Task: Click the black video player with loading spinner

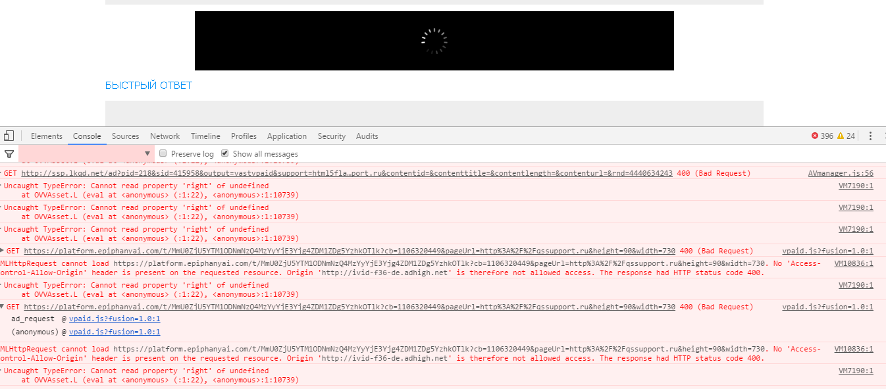Action: [x=434, y=41]
